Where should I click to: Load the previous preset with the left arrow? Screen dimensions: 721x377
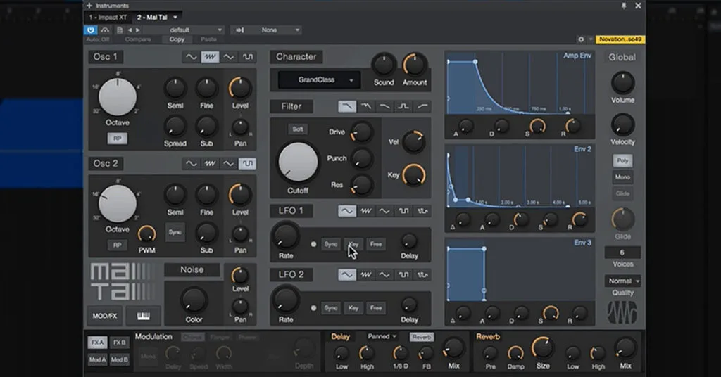coord(130,30)
